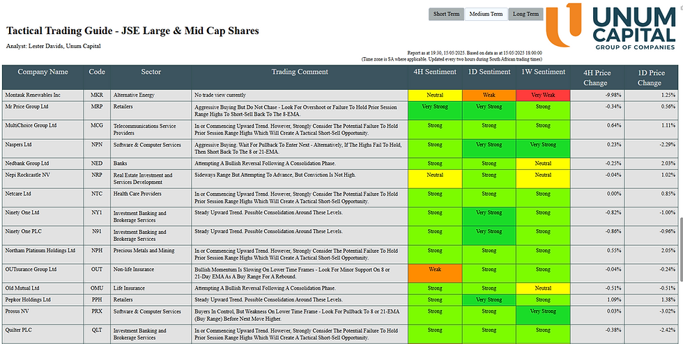
Task: Click Montauk's Very Weak 1W sentiment cell
Action: click(543, 95)
